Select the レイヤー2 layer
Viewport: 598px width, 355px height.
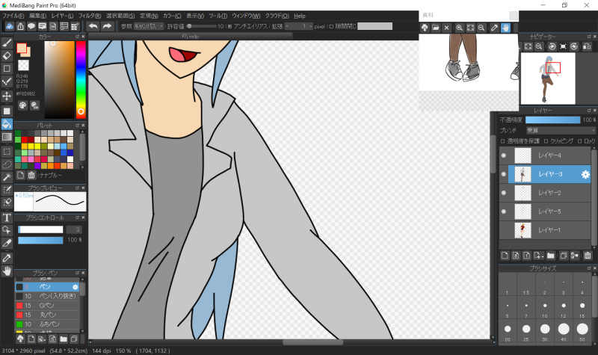pos(549,193)
